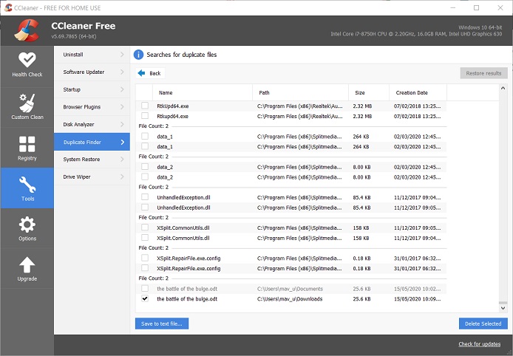This screenshot has width=513, height=356.
Task: Check the second XSplit.RepairFile.exe.config checkbox
Action: click(x=145, y=267)
